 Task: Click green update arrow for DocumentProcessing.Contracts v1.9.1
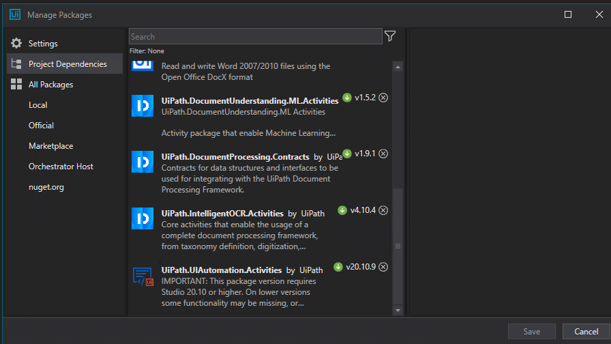point(347,154)
